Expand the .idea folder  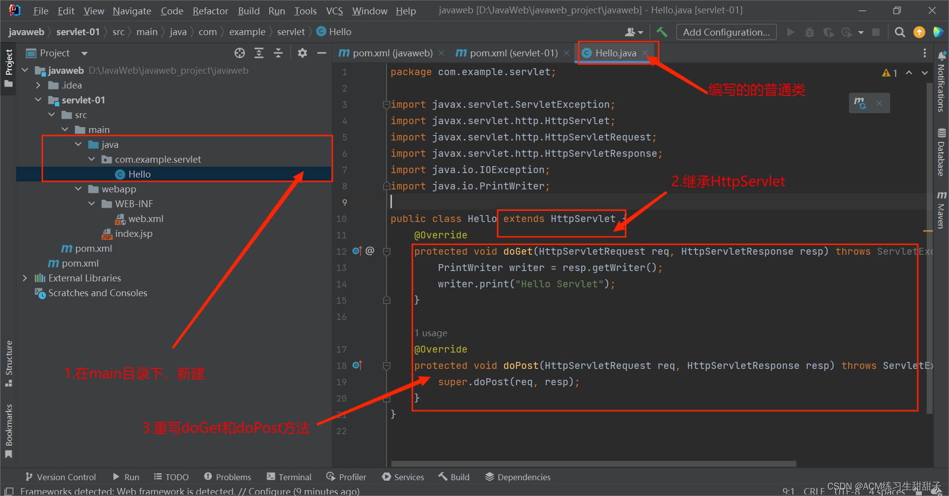(38, 85)
